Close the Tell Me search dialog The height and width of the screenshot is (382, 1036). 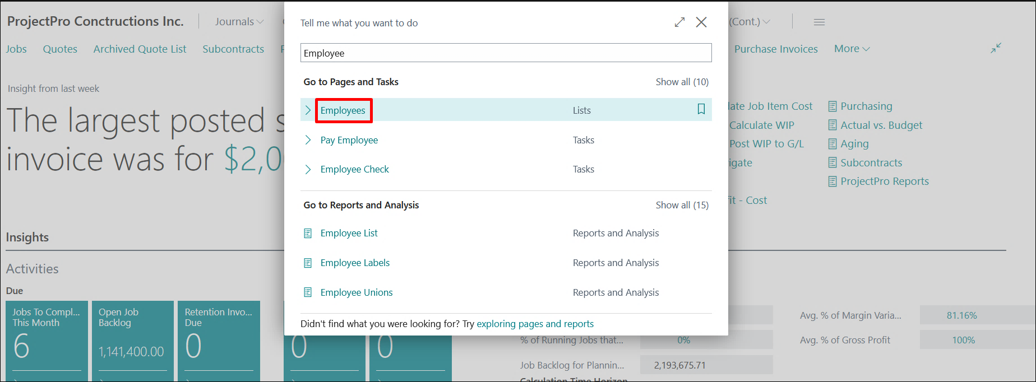701,22
